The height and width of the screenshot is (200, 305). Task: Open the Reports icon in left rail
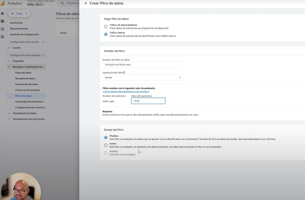tap(2, 21)
